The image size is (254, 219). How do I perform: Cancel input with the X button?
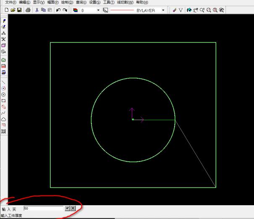[x=73, y=208]
